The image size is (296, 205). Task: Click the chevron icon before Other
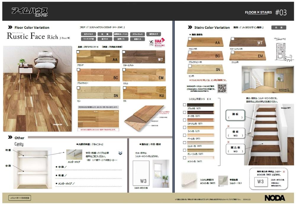point(10,137)
